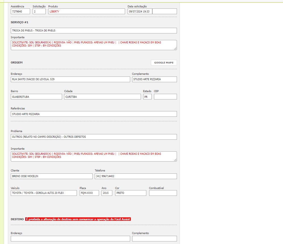The height and width of the screenshot is (244, 283).
Task: Click the CEP label
Action: tap(156, 91)
